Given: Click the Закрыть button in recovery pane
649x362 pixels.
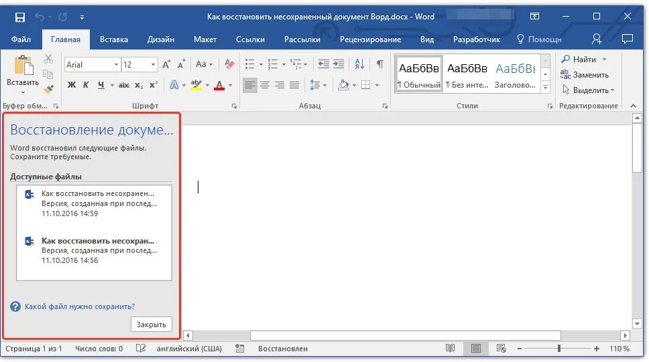Looking at the screenshot, I should click(x=152, y=325).
